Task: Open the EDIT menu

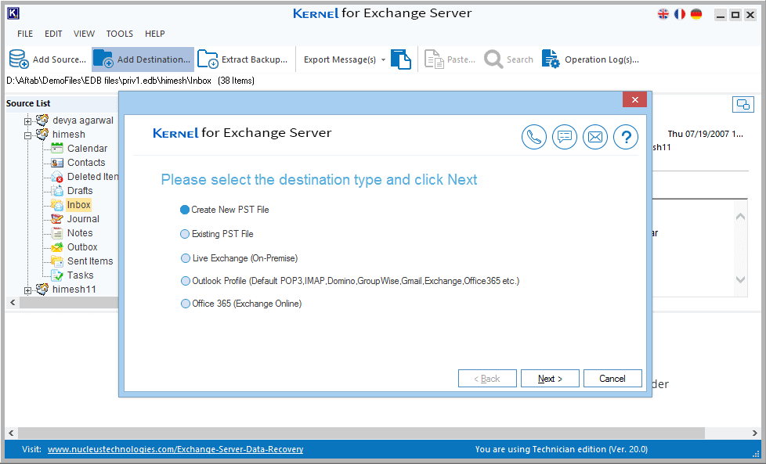Action: click(53, 34)
